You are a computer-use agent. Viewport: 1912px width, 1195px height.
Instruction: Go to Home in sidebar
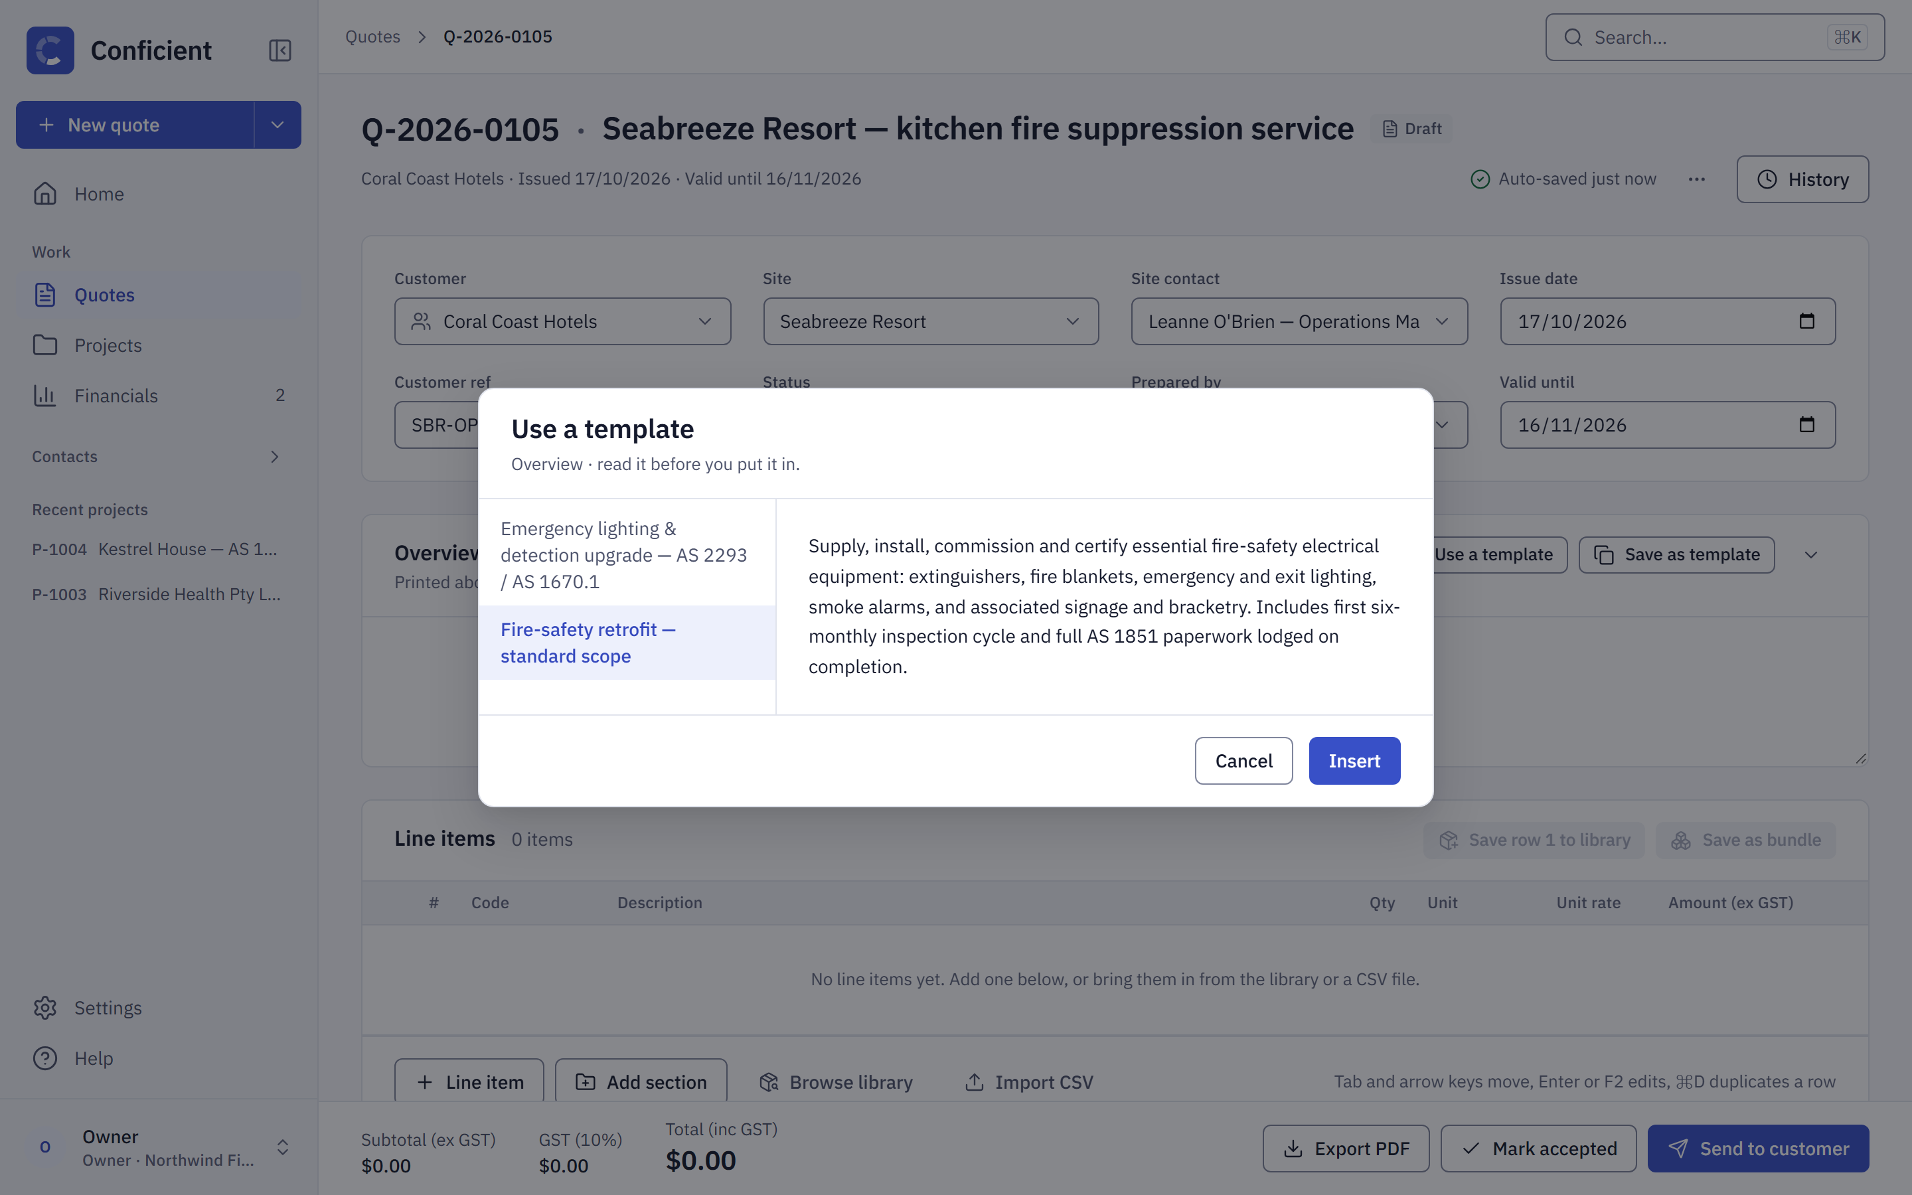tap(158, 194)
